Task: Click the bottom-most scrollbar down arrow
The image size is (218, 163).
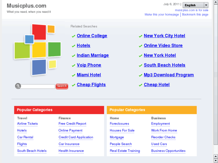Action: (216, 161)
